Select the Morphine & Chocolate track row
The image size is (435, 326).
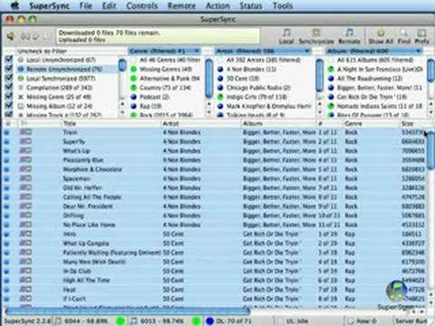(x=214, y=169)
